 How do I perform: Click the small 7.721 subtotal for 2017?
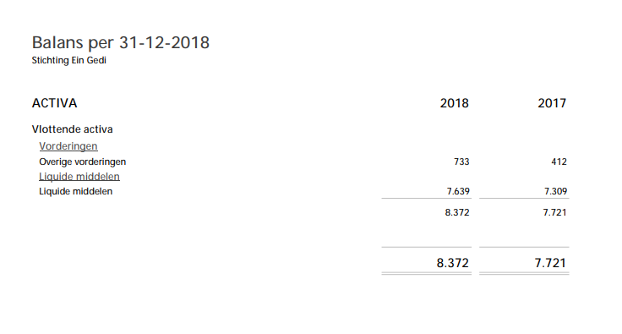click(554, 212)
